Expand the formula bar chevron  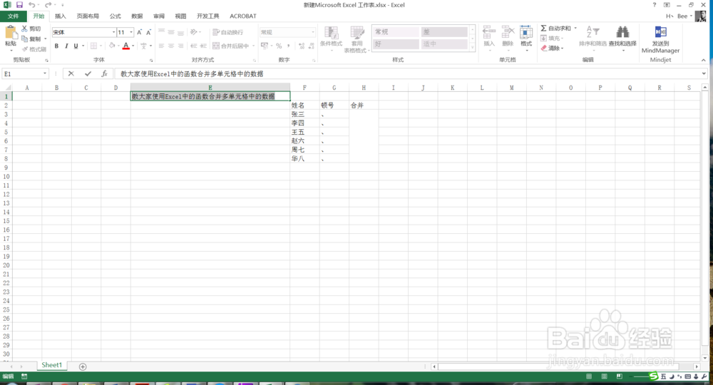[704, 73]
